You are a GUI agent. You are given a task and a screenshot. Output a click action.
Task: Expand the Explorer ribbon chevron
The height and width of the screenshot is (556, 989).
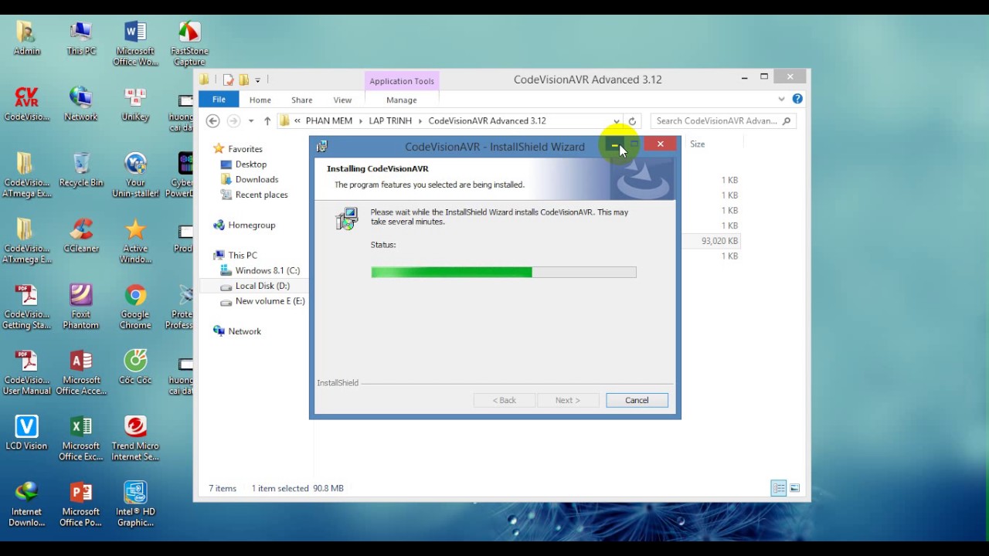click(782, 99)
